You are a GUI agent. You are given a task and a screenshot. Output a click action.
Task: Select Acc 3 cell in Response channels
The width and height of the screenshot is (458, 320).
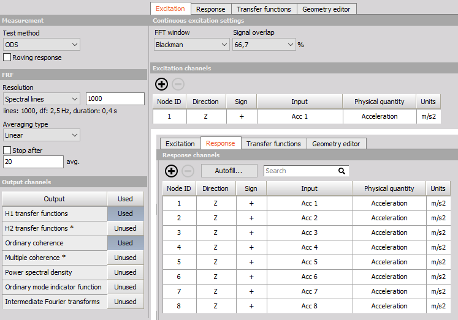coord(310,233)
